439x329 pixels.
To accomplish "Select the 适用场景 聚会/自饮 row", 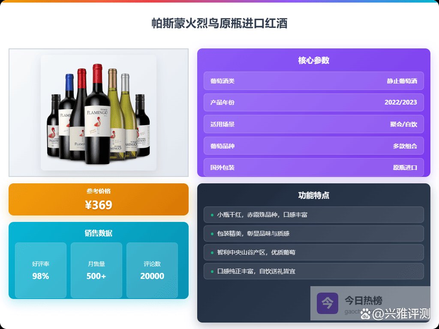I will [x=313, y=124].
